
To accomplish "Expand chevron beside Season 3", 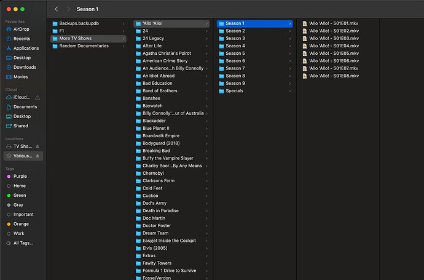I will click(290, 39).
